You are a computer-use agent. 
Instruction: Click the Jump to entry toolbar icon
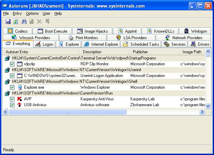tap(47, 22)
